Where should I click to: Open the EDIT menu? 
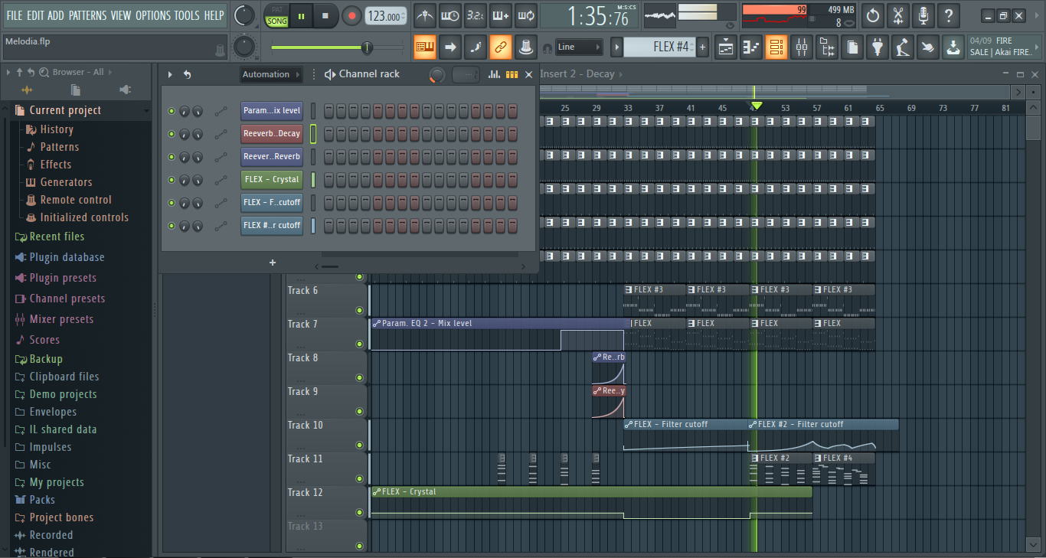(x=35, y=15)
